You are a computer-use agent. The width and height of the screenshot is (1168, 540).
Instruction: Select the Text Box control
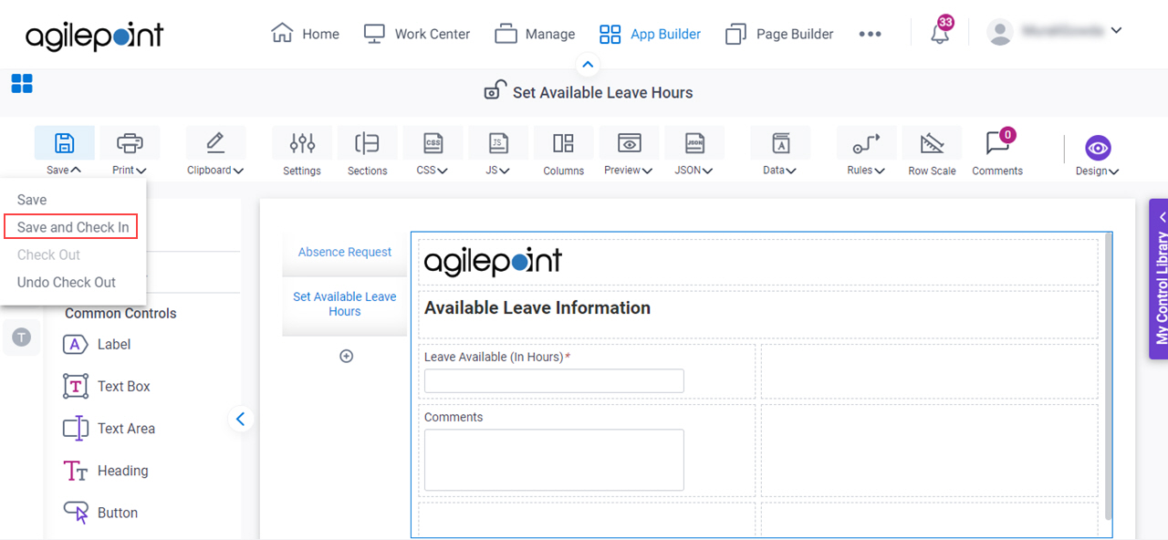[106, 386]
